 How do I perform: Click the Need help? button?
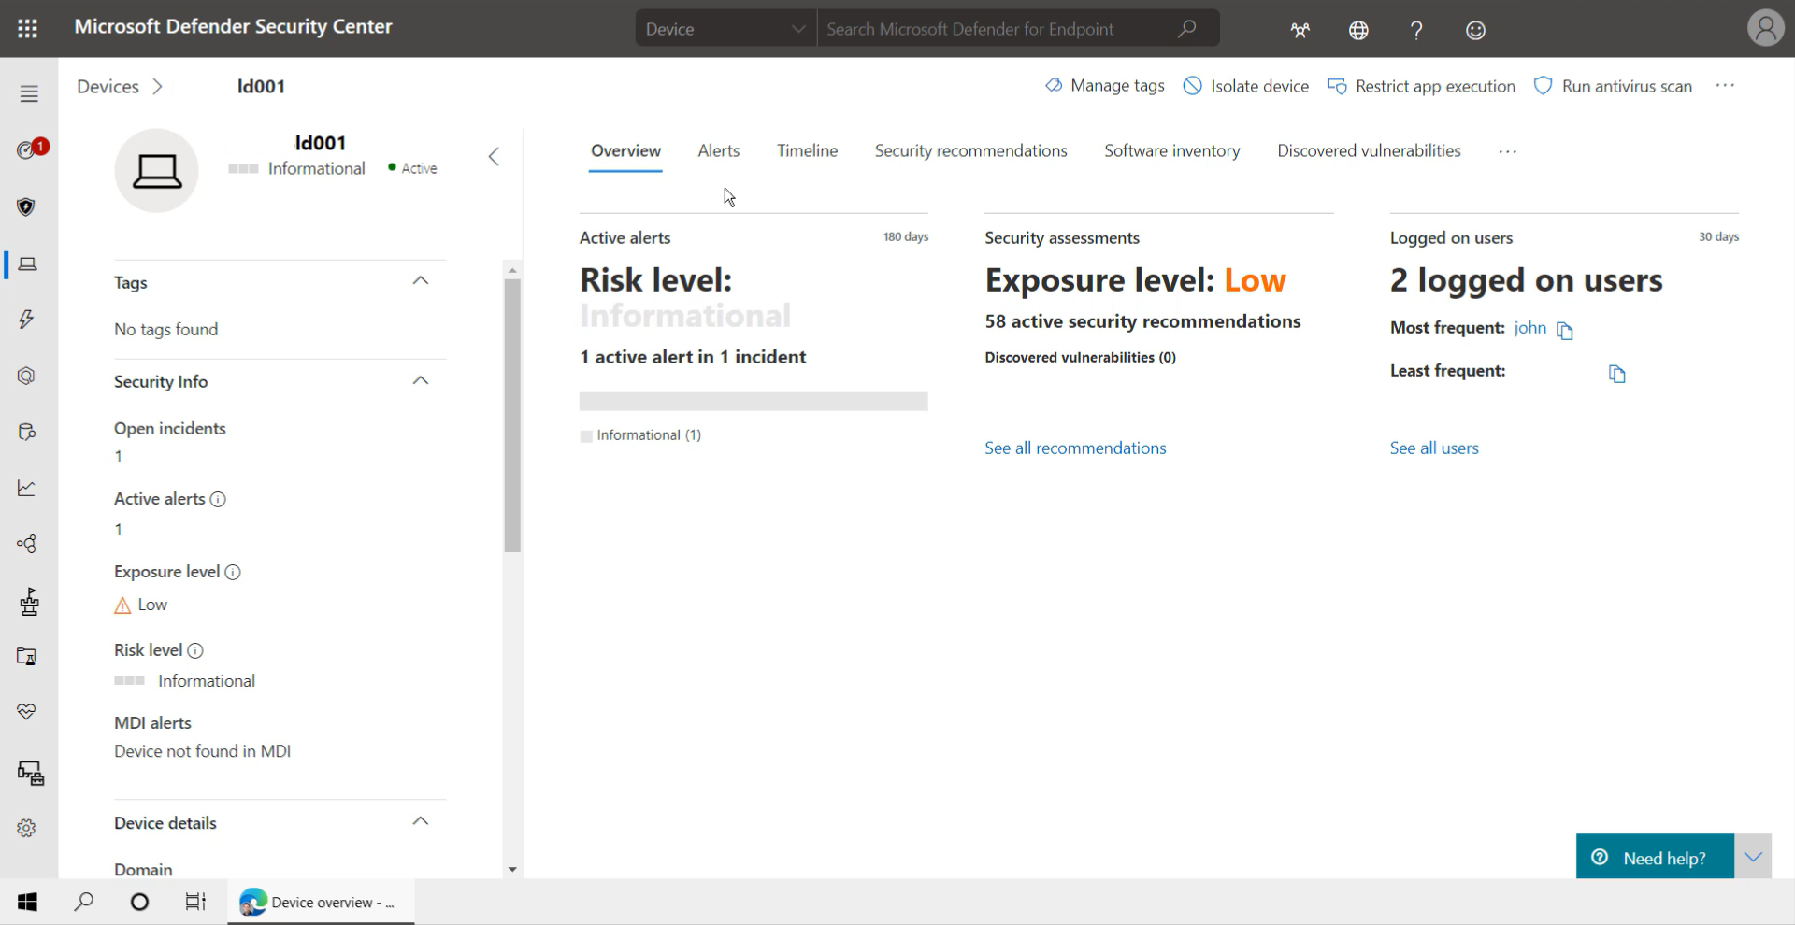point(1655,857)
